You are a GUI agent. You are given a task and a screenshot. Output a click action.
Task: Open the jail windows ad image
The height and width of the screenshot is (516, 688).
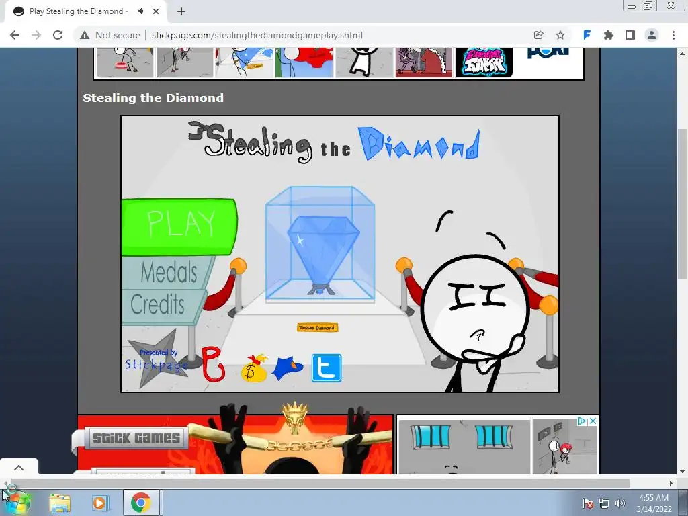[x=464, y=446]
